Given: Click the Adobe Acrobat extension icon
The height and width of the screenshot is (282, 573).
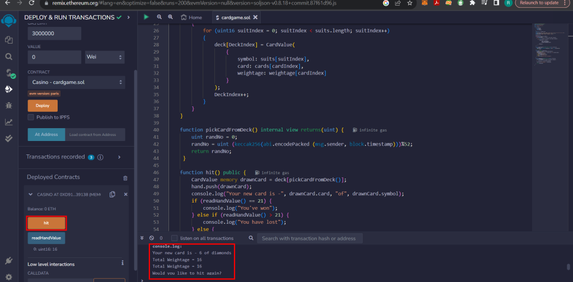Looking at the screenshot, I should tap(436, 3).
